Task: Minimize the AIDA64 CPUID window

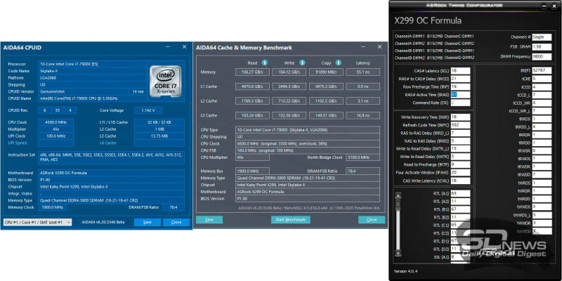Action: tap(168, 47)
